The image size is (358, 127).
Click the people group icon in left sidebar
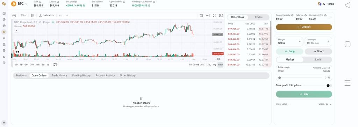[x=4, y=63]
